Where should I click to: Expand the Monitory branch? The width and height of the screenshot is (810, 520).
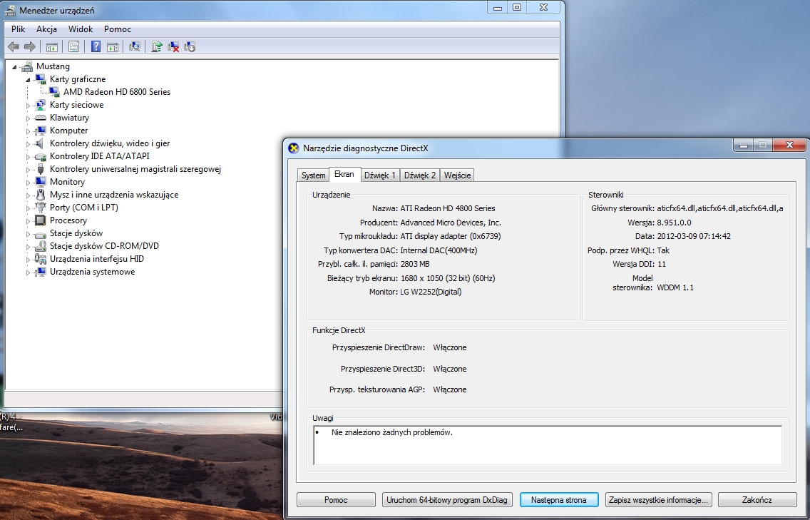[28, 183]
